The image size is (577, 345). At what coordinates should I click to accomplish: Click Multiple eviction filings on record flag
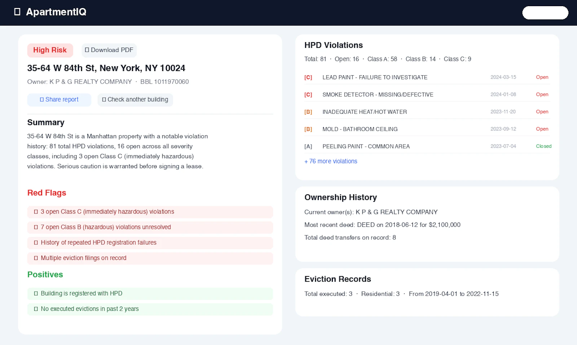(x=150, y=258)
